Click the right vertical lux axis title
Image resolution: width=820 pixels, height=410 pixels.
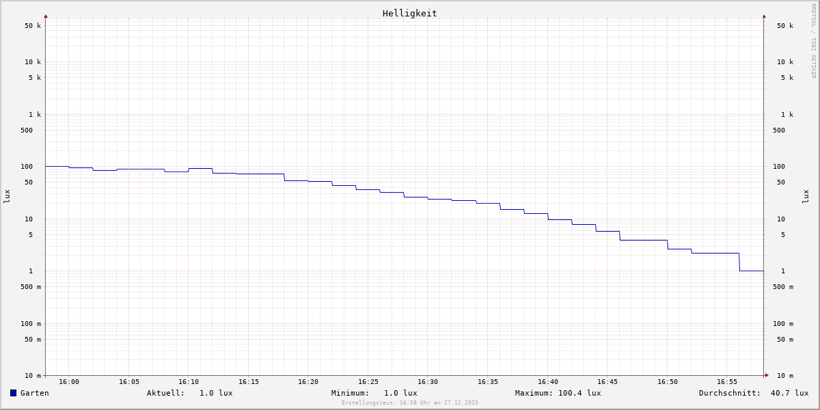806,196
